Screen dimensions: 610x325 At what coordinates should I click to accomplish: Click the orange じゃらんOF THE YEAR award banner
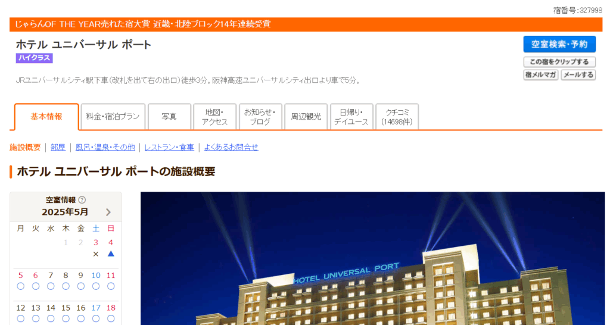[x=306, y=24]
